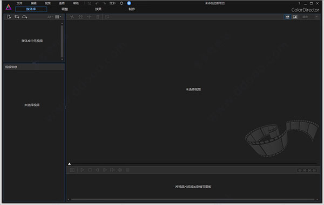The width and height of the screenshot is (324, 205).
Task: Click the split clip scissors icon
Action: point(72,17)
